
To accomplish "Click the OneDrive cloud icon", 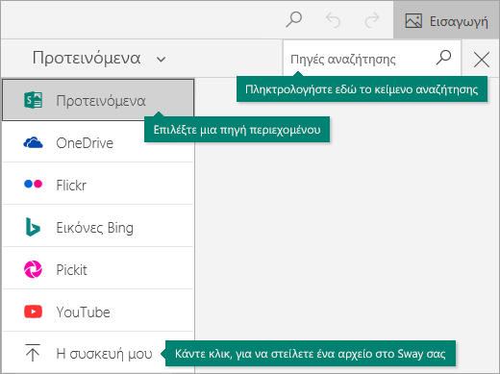I will 33,142.
